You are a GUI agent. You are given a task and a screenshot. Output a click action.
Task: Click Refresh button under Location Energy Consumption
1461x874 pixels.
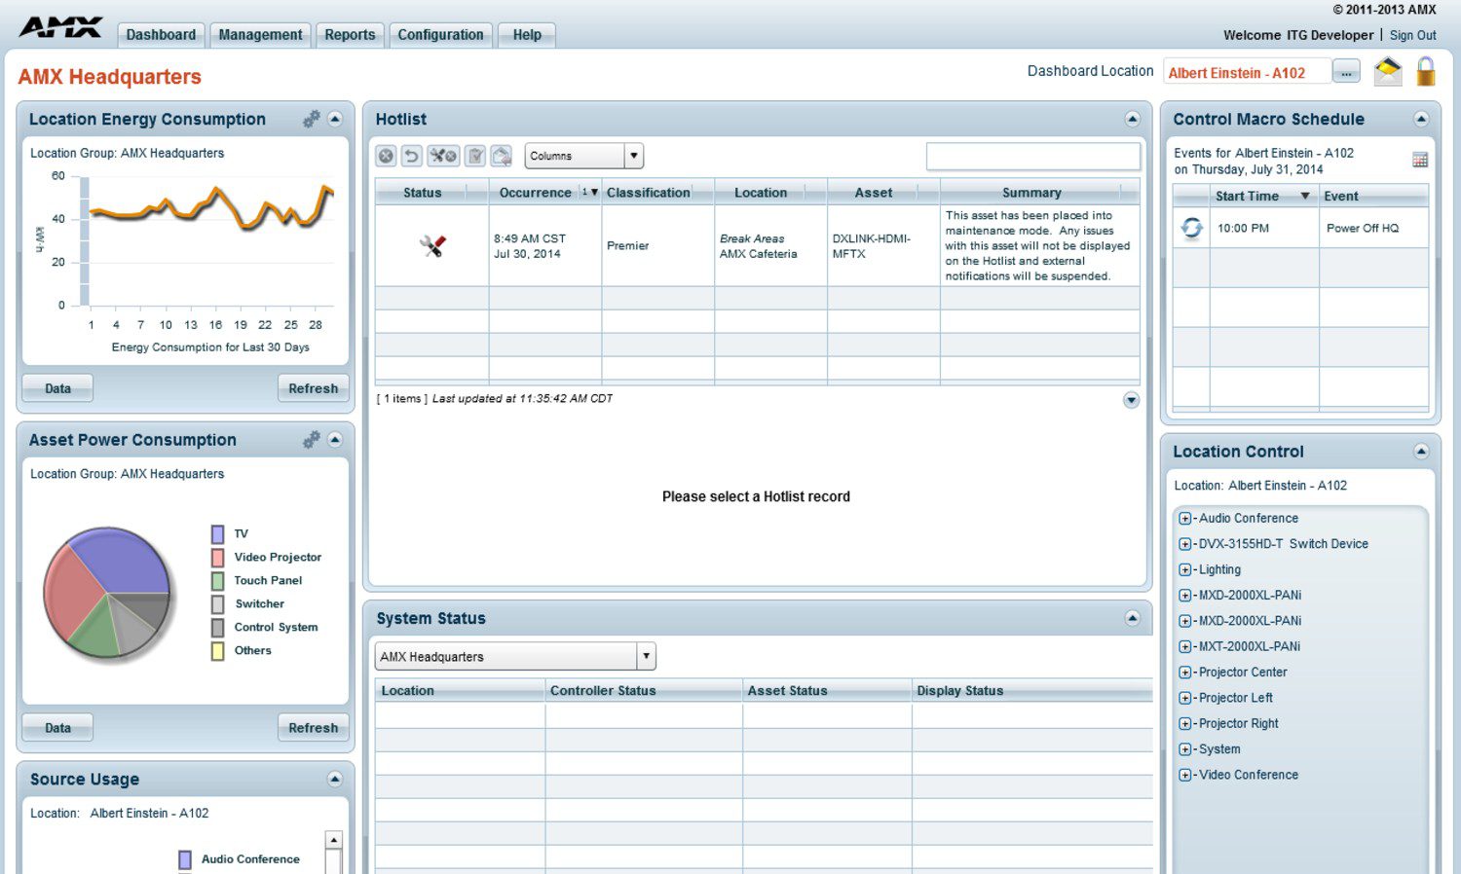(313, 388)
